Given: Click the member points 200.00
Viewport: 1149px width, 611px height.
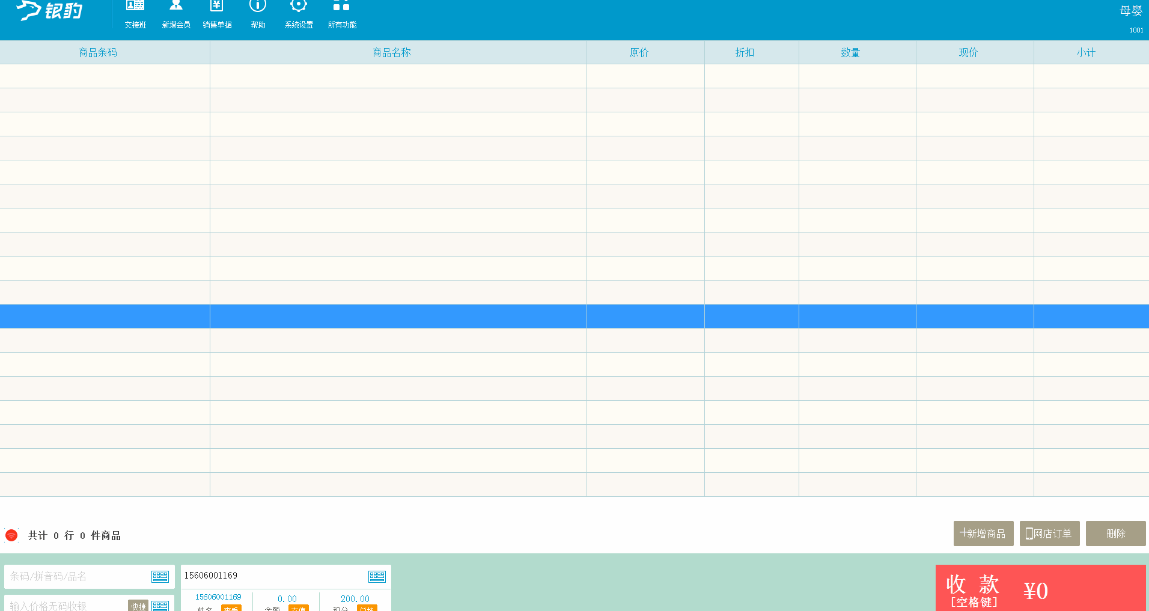Looking at the screenshot, I should pyautogui.click(x=355, y=599).
